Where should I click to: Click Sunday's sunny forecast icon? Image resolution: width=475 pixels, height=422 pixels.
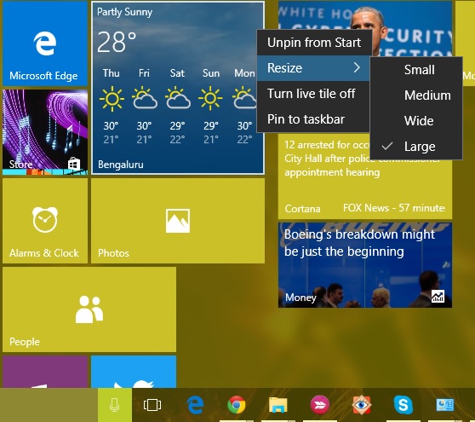[210, 99]
